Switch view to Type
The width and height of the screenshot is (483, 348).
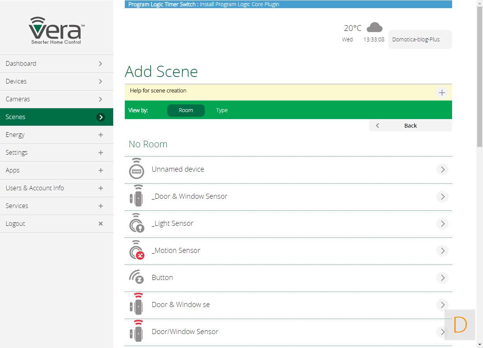tap(222, 110)
